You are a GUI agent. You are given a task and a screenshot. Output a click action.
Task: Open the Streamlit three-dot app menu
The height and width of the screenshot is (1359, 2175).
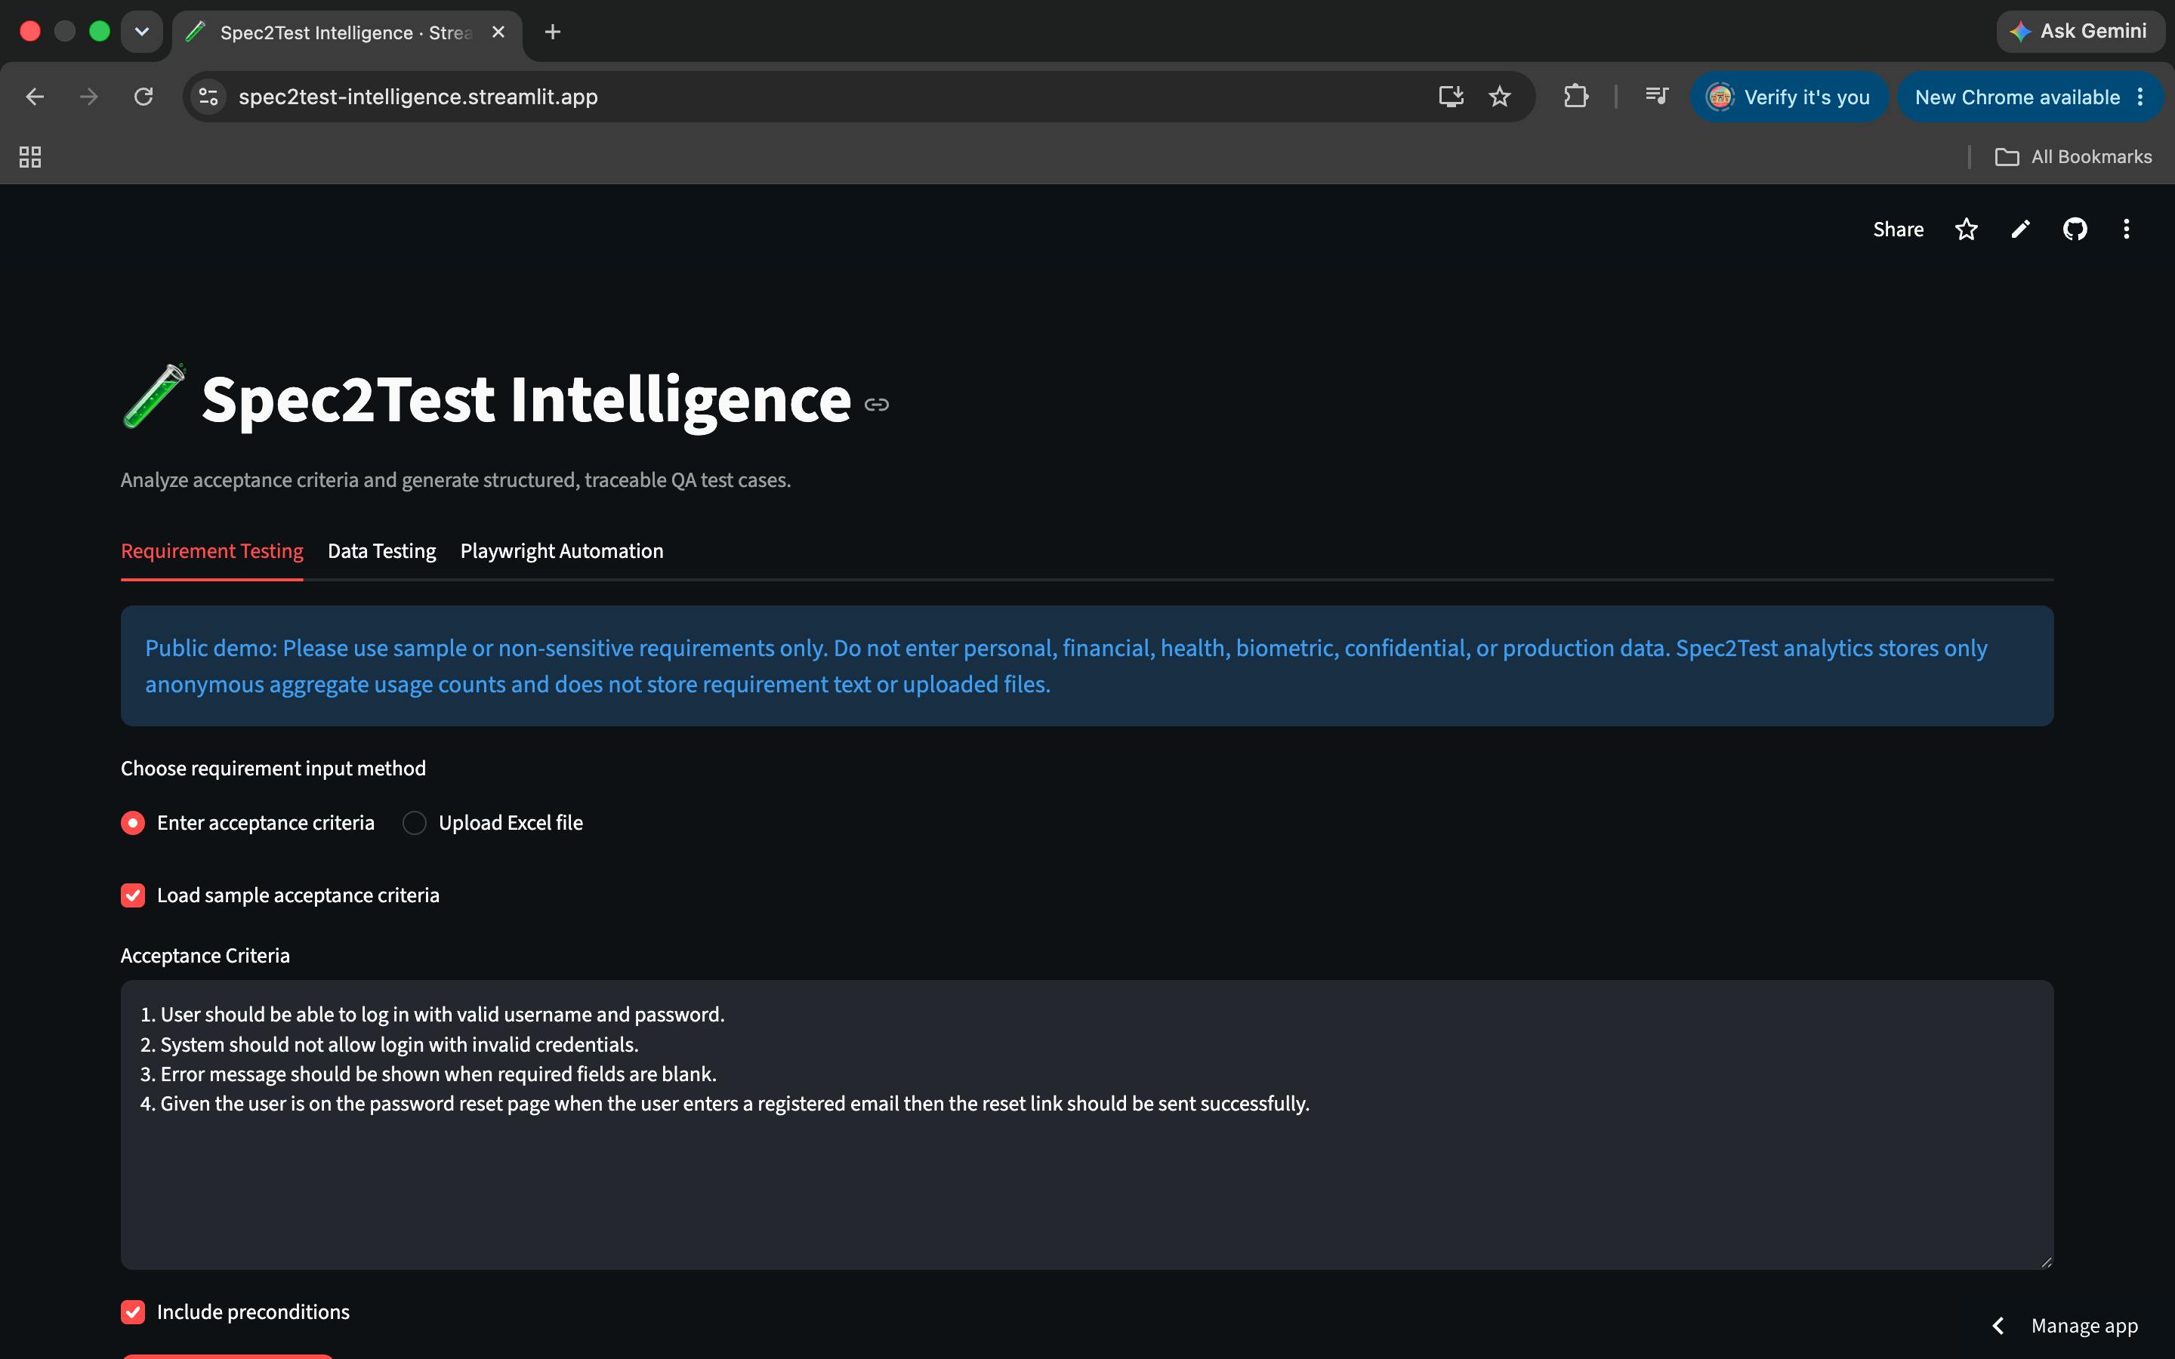point(2126,230)
